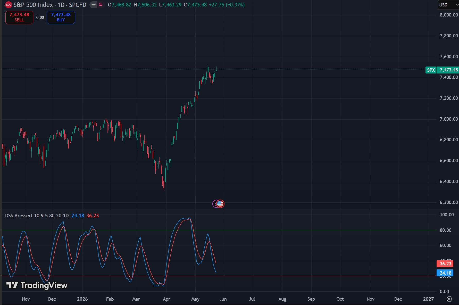Open chart settings gear on time axis
This screenshot has height=305, width=459.
[x=449, y=299]
